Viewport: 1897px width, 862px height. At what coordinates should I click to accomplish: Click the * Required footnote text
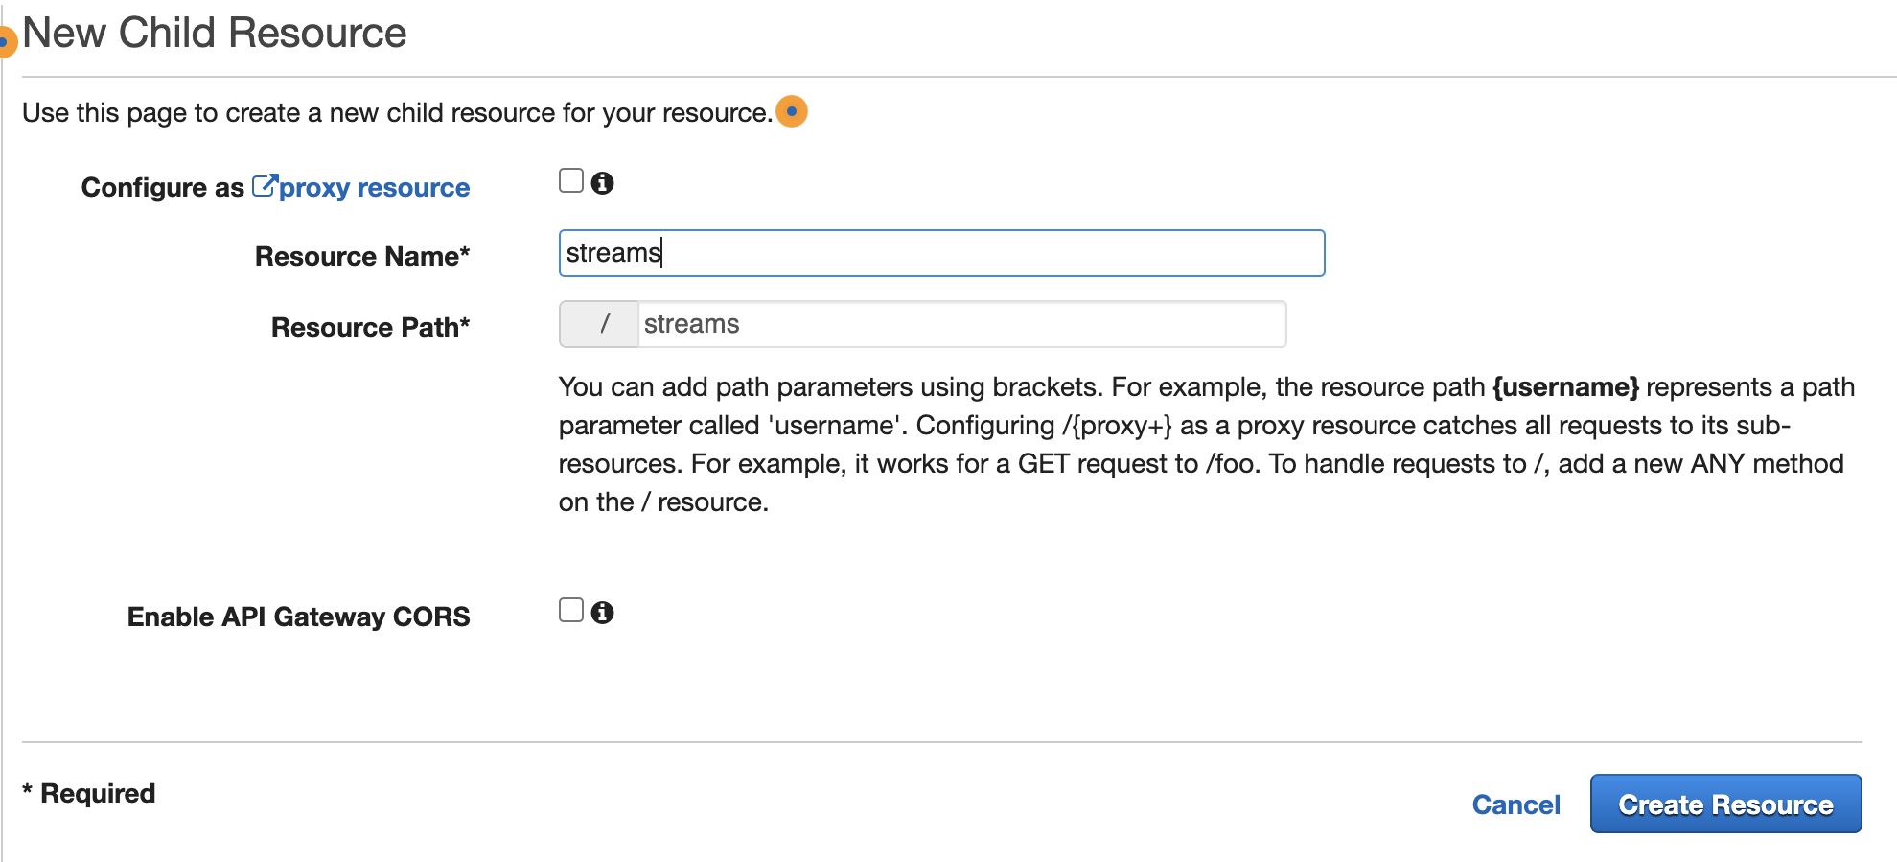click(x=89, y=793)
